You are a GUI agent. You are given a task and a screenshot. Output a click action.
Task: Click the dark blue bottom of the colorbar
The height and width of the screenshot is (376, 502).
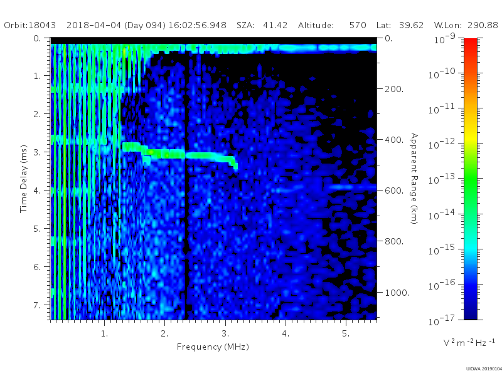point(471,310)
